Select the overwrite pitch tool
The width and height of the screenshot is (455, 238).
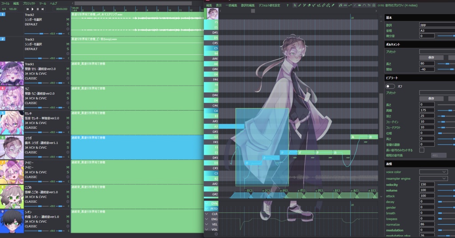(319, 5)
